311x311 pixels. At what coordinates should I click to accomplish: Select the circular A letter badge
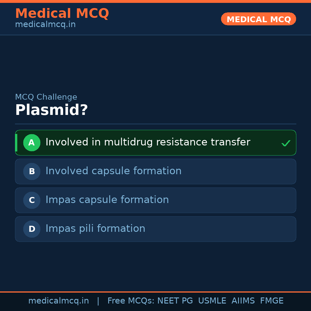(32, 143)
